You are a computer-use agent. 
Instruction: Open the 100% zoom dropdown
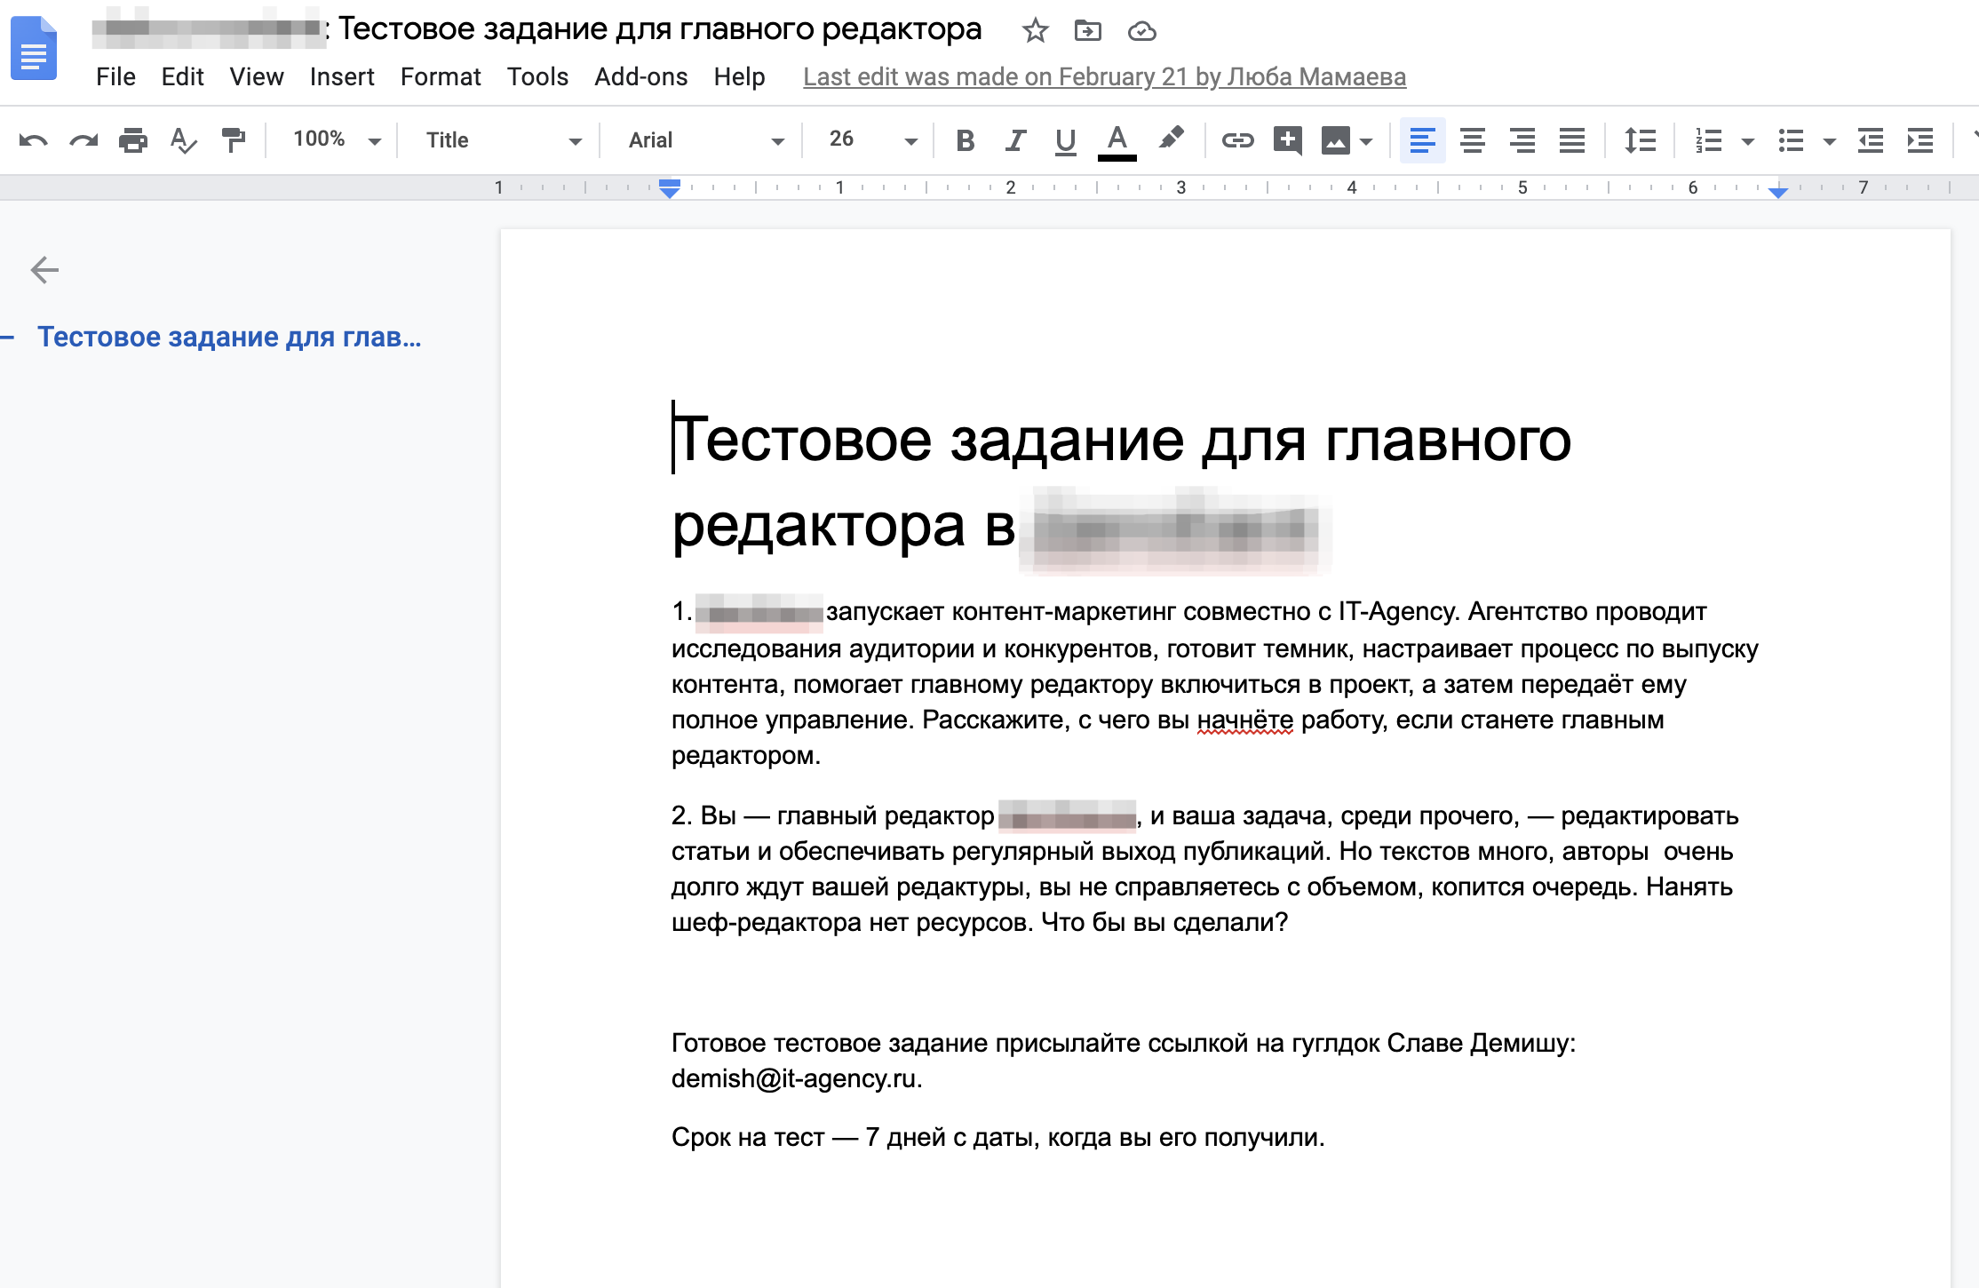337,139
